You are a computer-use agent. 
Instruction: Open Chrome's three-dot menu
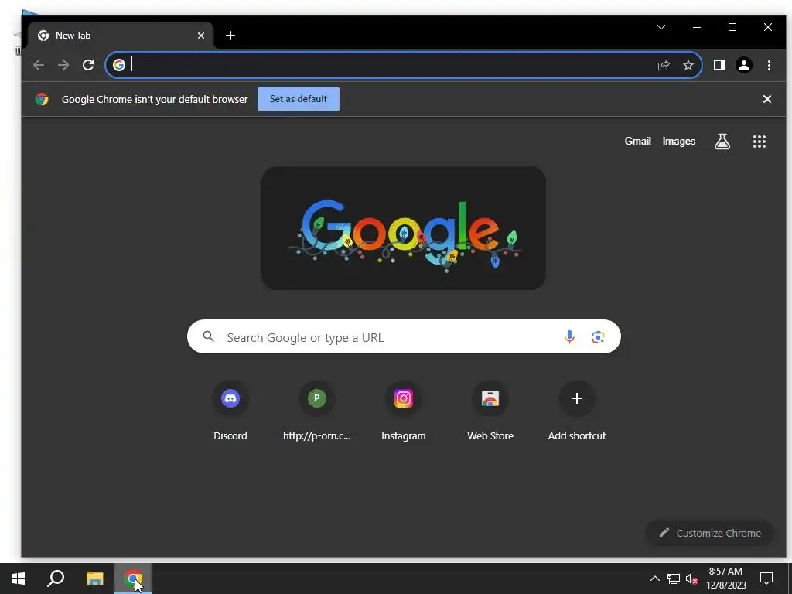pyautogui.click(x=769, y=65)
